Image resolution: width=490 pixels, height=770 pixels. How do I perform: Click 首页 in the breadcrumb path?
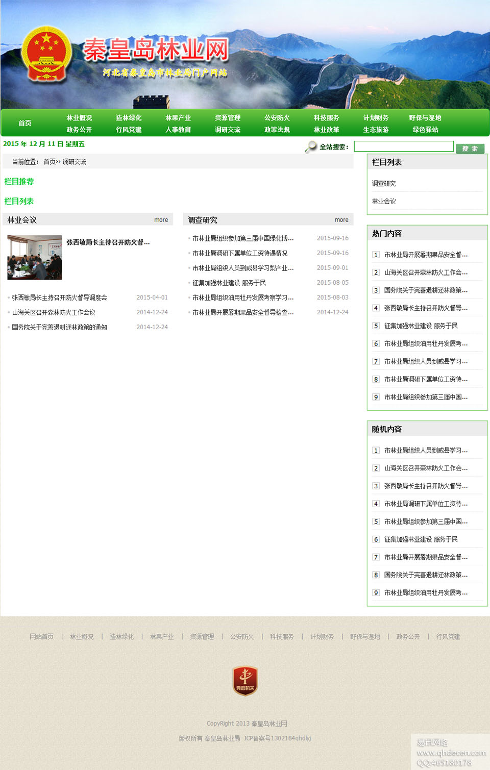tap(50, 162)
